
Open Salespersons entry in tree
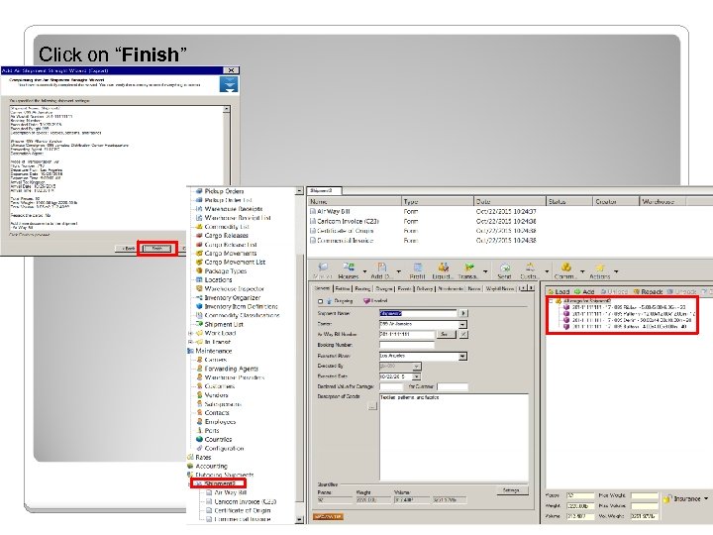click(219, 404)
